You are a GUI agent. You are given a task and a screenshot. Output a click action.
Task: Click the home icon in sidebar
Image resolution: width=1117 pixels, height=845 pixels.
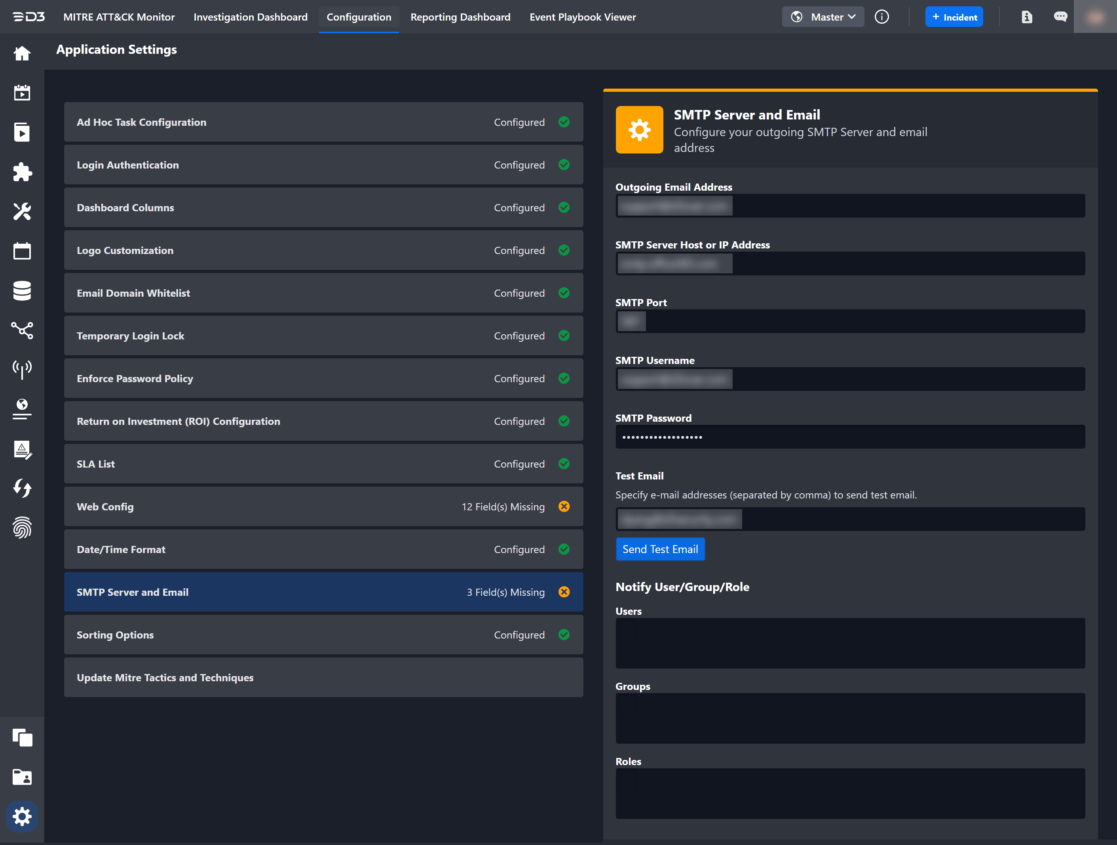click(22, 53)
